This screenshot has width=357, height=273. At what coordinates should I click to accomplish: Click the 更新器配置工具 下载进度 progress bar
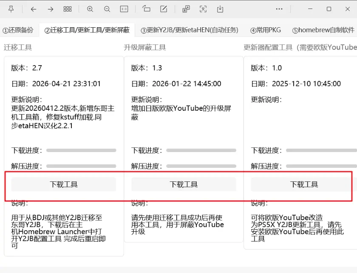[321, 150]
